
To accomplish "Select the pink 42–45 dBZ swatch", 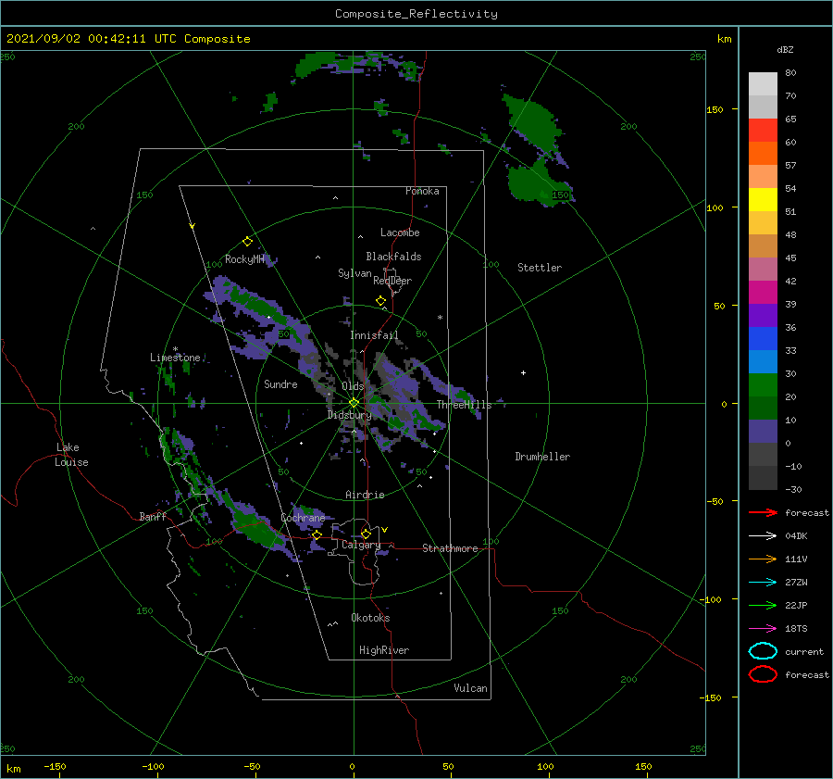I will (x=763, y=270).
